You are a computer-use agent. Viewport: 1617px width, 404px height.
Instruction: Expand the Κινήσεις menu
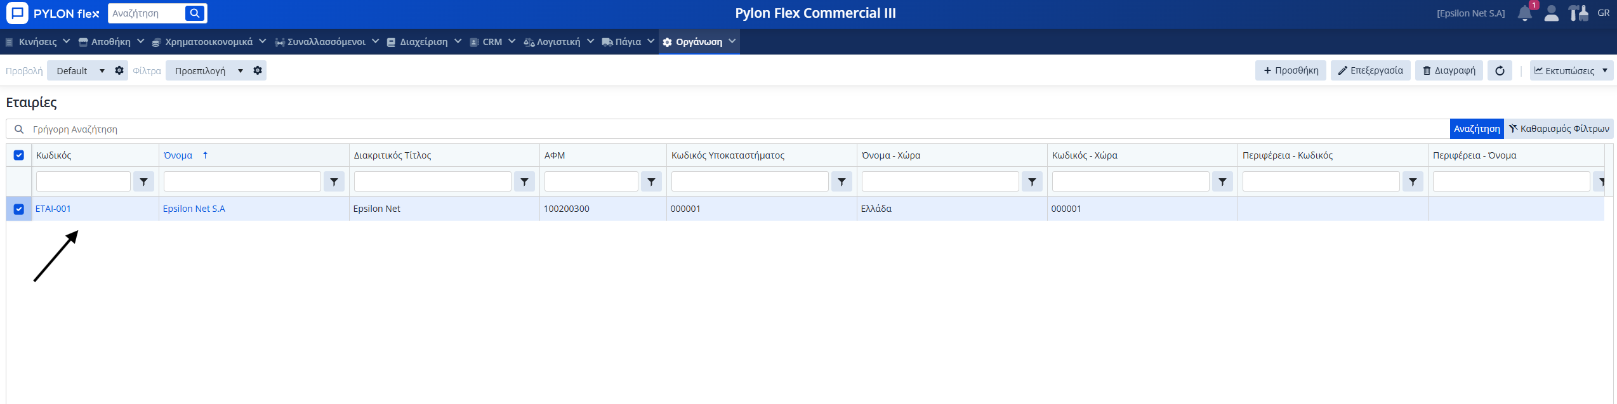click(x=37, y=42)
